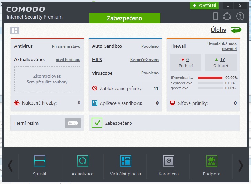Open the Viruscope settings link
The width and height of the screenshot is (251, 184).
pyautogui.click(x=102, y=73)
